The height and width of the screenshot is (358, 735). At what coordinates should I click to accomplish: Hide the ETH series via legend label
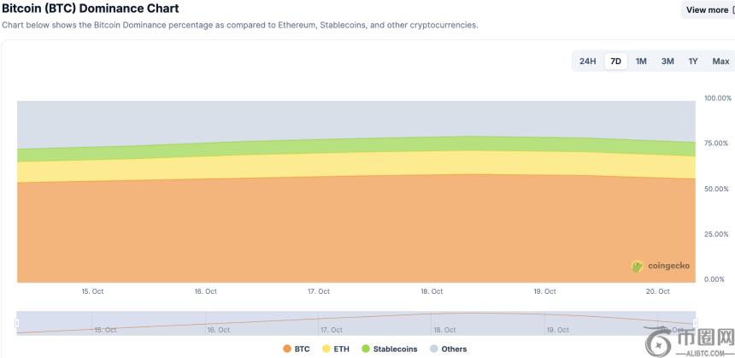click(341, 349)
